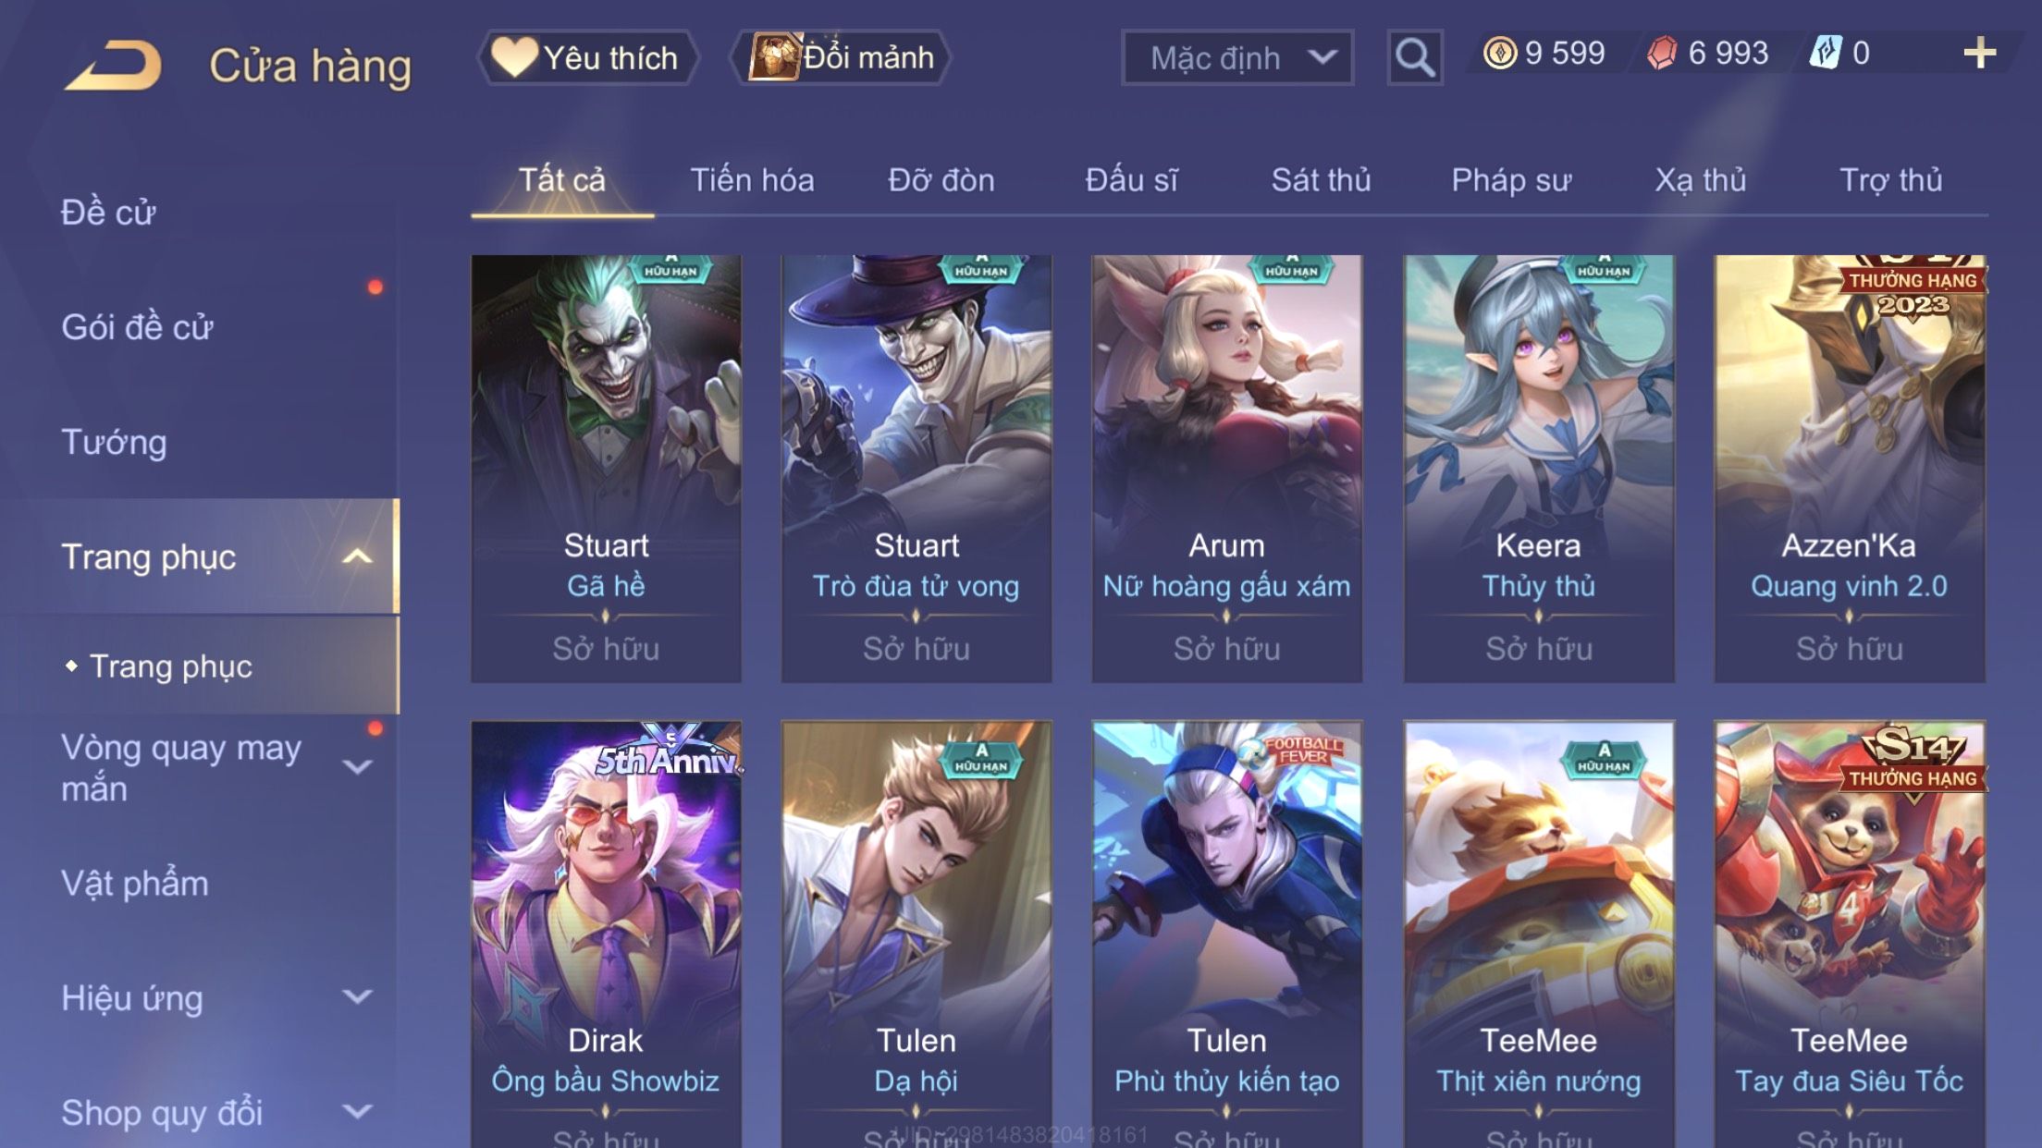Open the Mặc định sort dropdown

tap(1237, 57)
